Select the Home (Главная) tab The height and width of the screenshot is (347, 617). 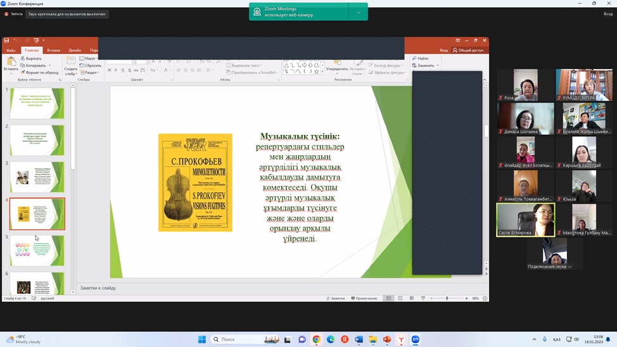[x=32, y=51]
